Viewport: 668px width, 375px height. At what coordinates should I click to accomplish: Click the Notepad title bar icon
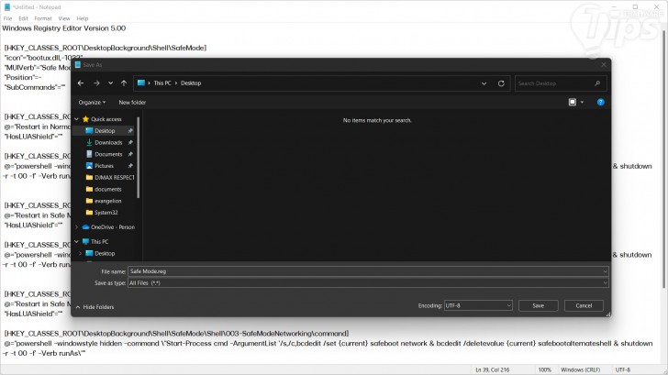coord(6,7)
